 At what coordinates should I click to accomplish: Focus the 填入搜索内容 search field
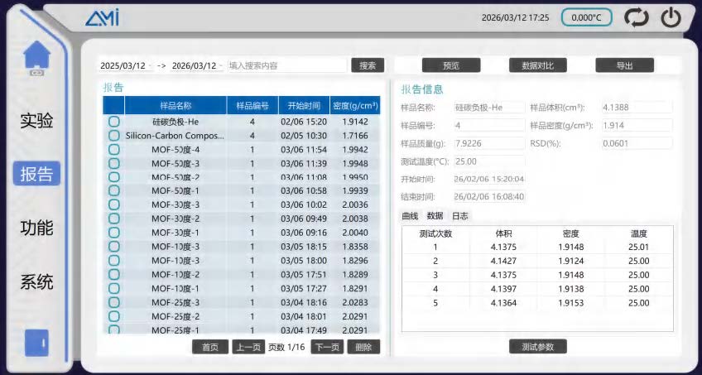point(287,65)
